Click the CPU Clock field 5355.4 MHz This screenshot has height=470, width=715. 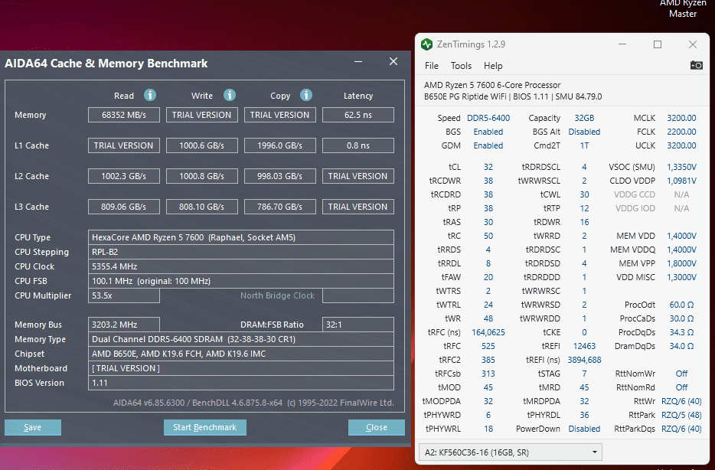[241, 266]
